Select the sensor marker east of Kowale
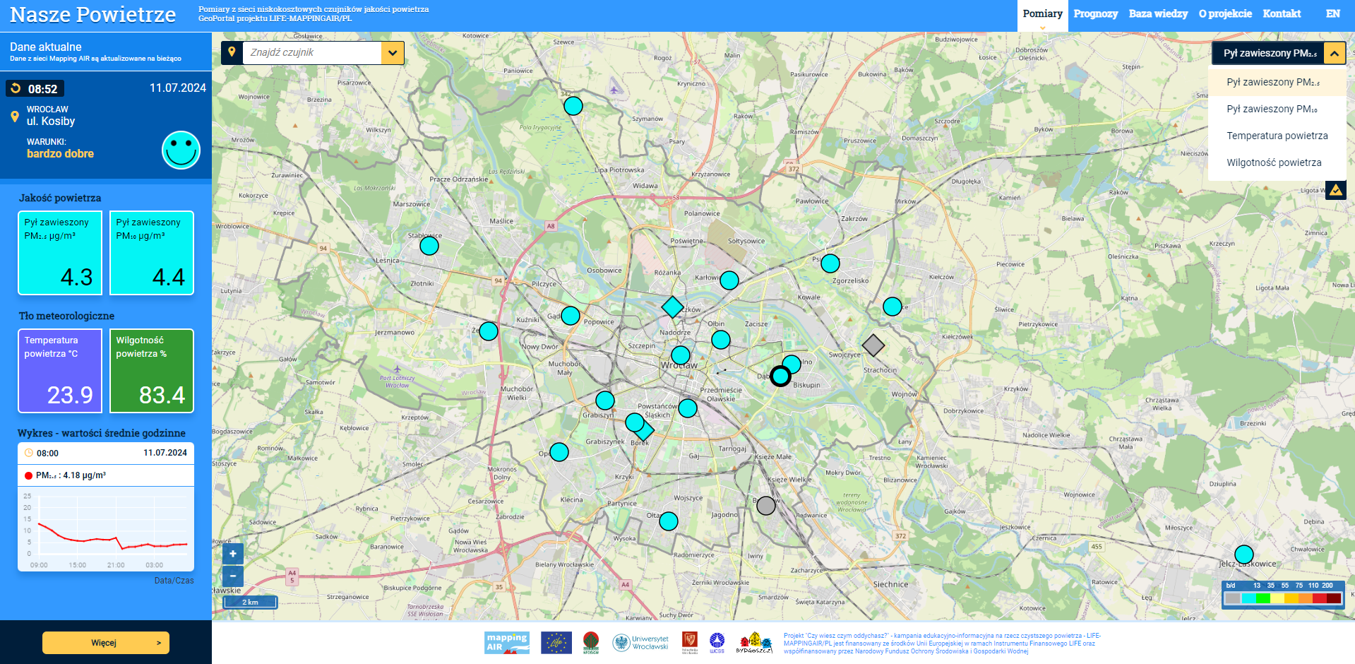Viewport: 1355px width, 664px height. 893,307
